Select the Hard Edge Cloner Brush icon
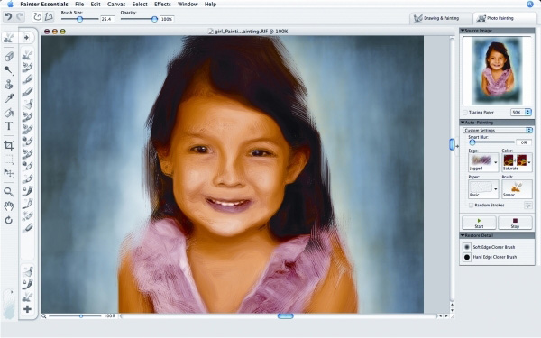The width and height of the screenshot is (541, 338). pyautogui.click(x=467, y=257)
